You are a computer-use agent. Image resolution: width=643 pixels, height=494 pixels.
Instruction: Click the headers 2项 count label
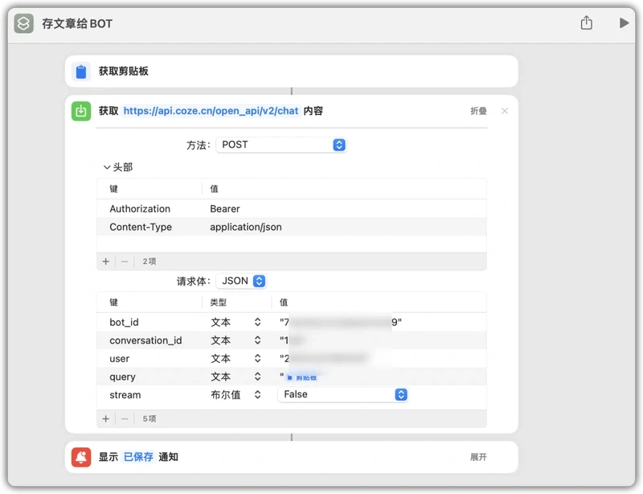click(149, 261)
